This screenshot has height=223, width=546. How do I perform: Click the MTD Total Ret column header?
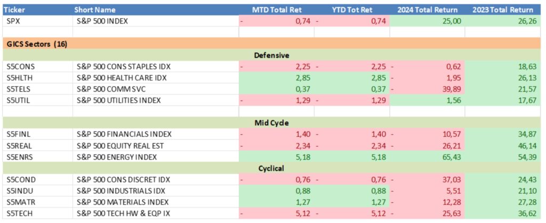pos(277,10)
